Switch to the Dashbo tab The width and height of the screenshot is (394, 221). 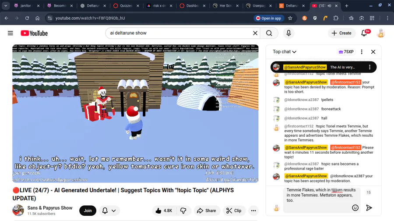(x=192, y=6)
